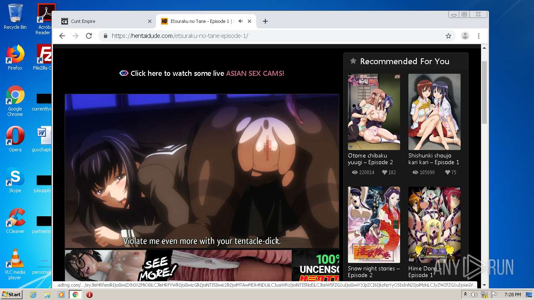This screenshot has width=534, height=300.
Task: Click the Chrome taskbar button
Action: [x=75, y=295]
